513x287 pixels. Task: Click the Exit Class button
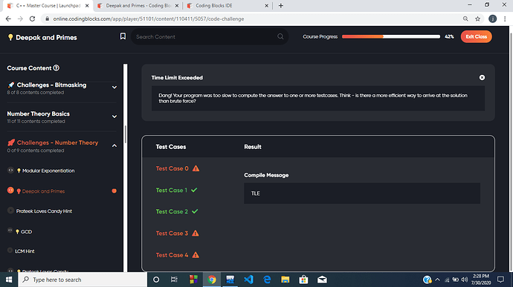(476, 36)
